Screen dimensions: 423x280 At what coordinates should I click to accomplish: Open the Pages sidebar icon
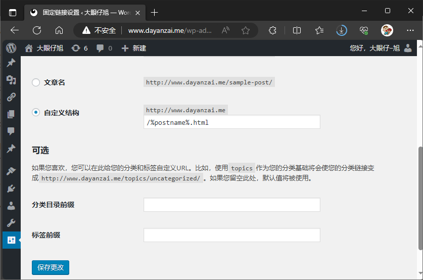[11, 114]
